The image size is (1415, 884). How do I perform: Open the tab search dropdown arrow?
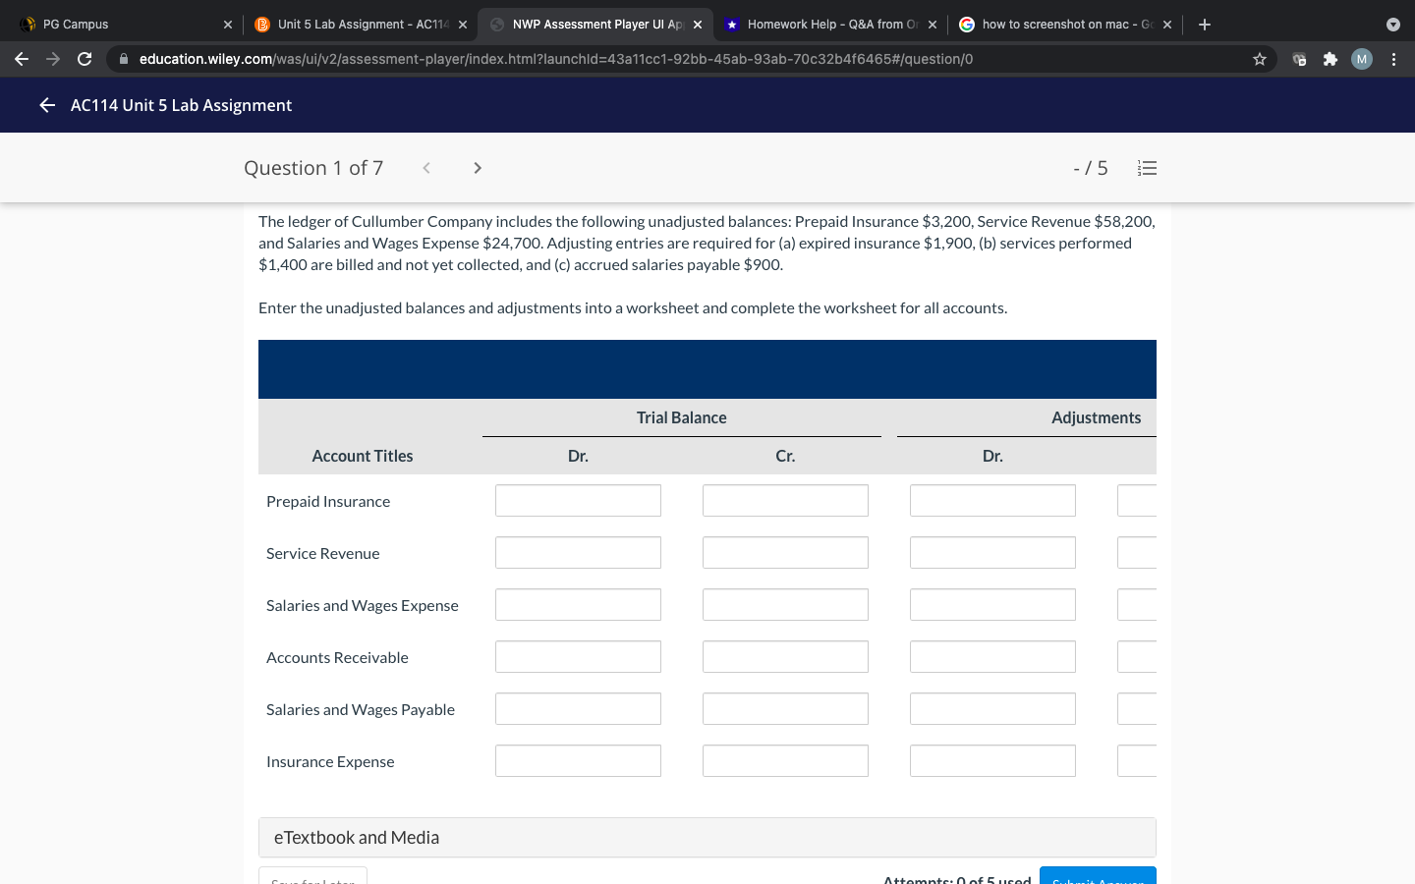1393,25
